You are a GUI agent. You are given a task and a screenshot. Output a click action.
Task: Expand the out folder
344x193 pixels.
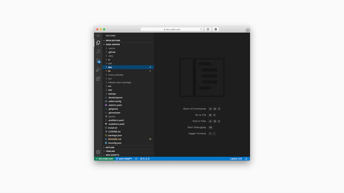128,79
